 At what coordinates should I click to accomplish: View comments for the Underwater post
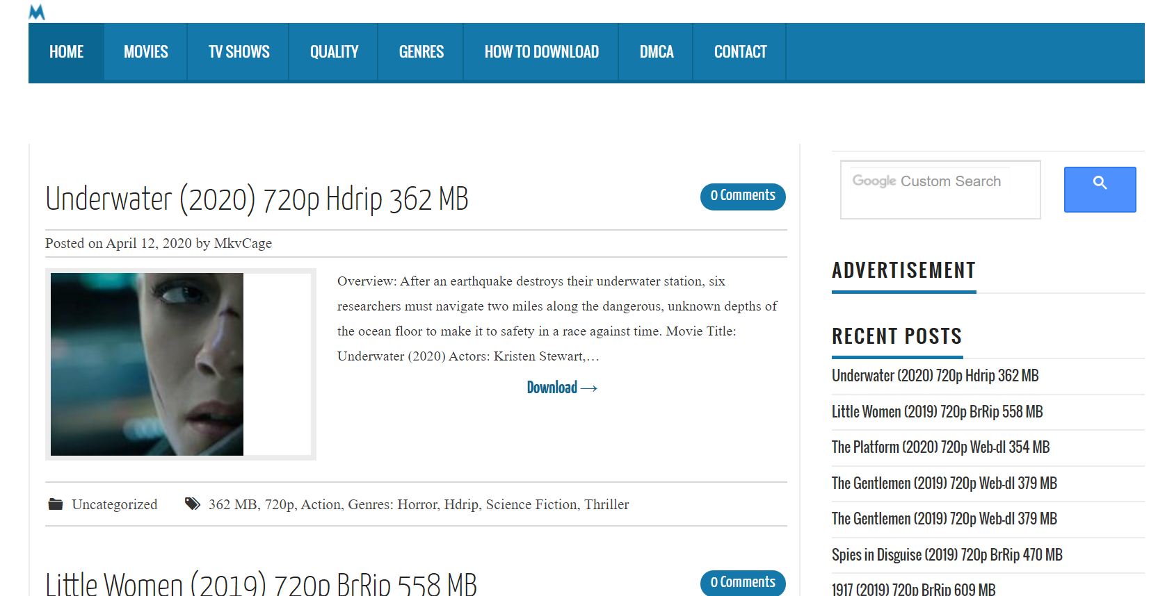742,196
